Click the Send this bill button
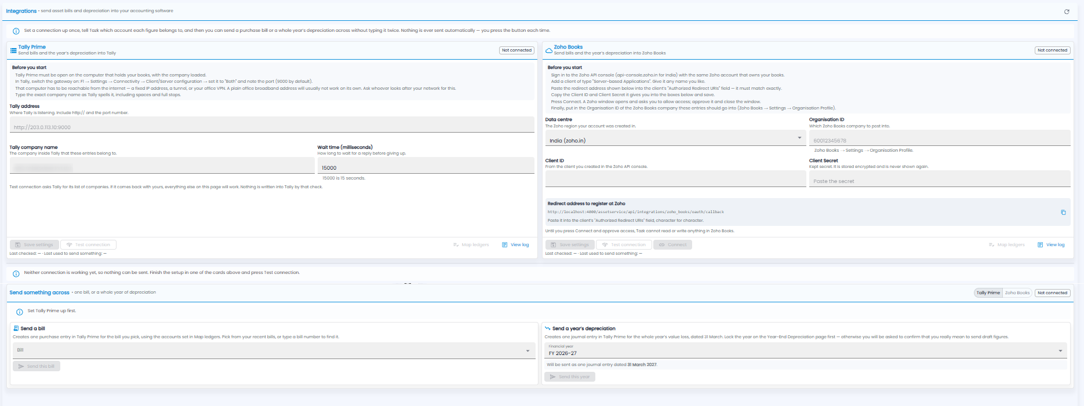1084x406 pixels. click(x=37, y=367)
